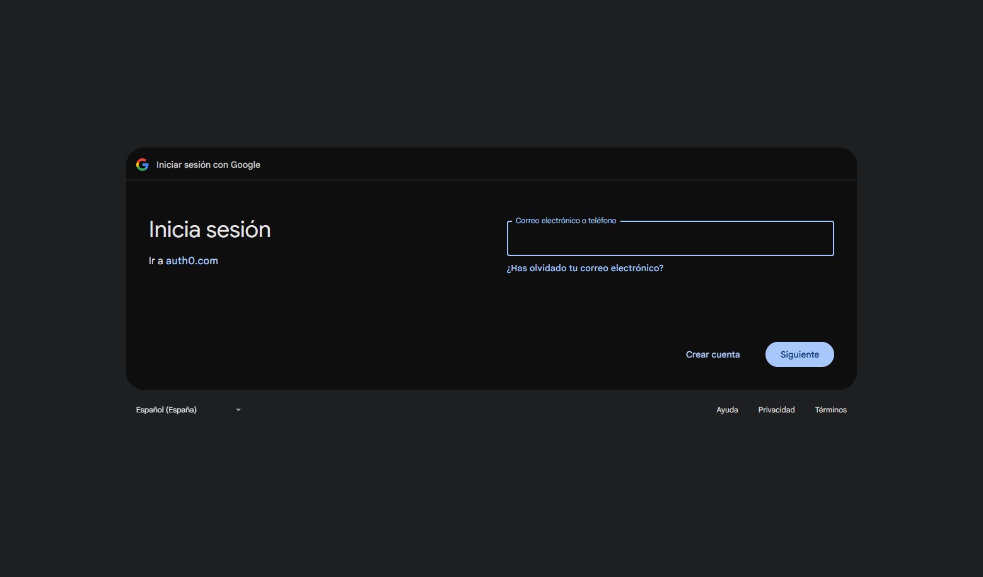Click the word 'Google' in the card header
983x577 pixels.
(245, 165)
